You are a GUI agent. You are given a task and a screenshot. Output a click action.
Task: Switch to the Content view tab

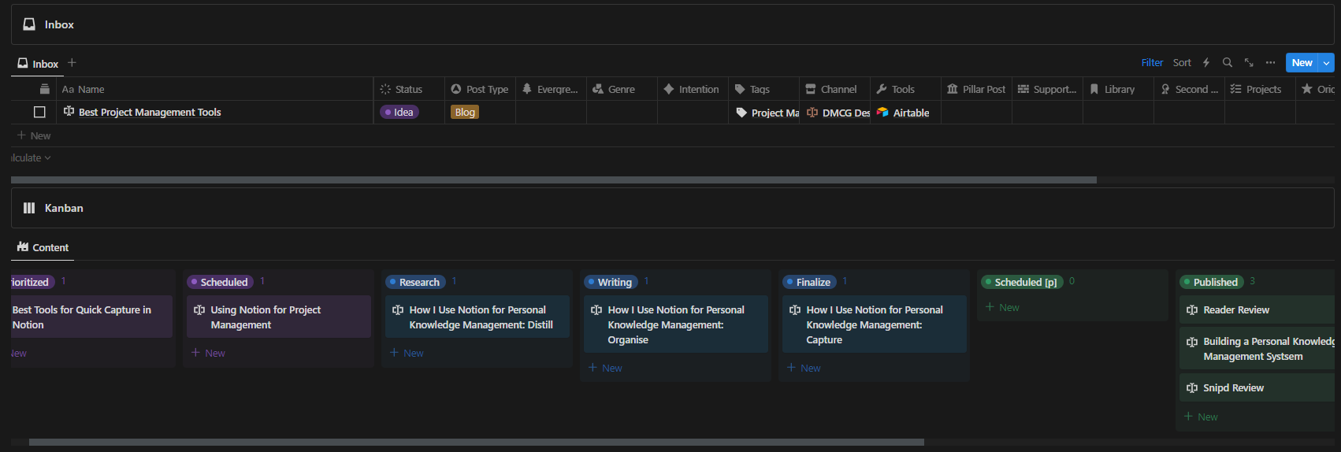click(43, 247)
